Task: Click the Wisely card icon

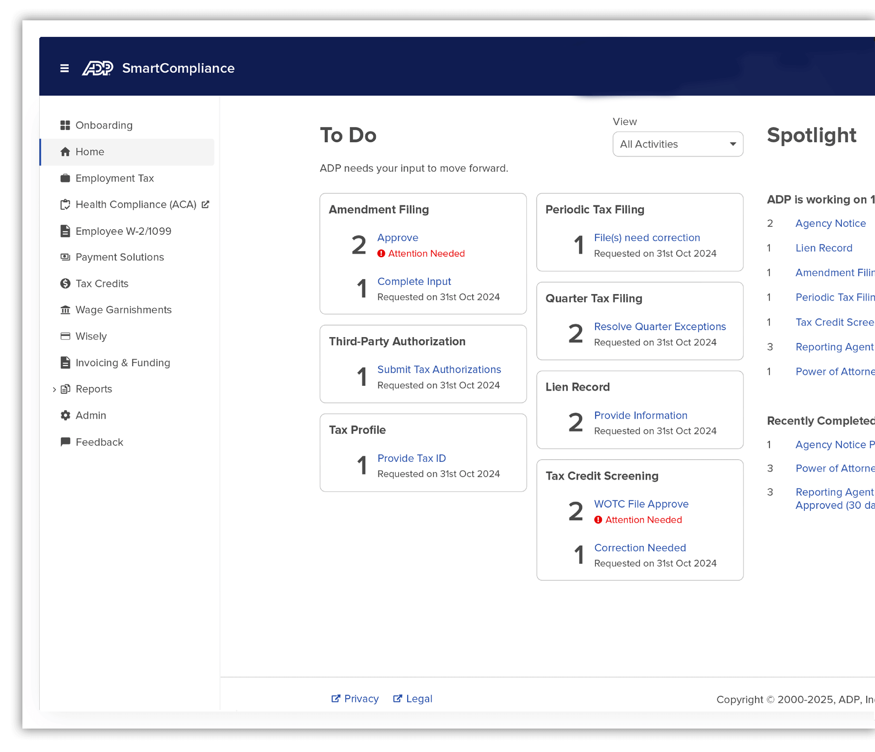Action: click(65, 336)
